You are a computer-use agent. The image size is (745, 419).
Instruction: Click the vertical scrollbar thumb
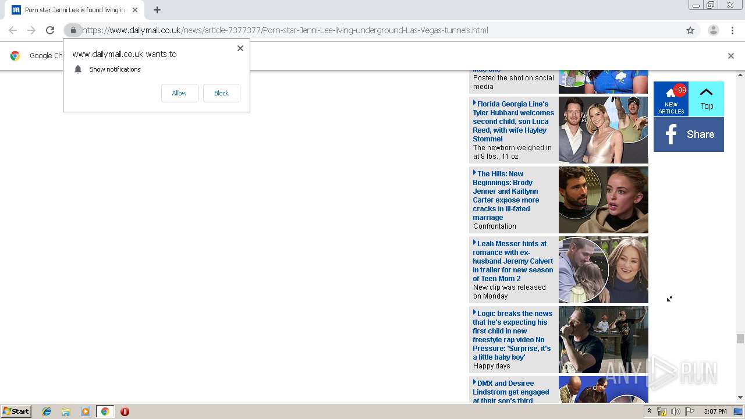coord(740,339)
